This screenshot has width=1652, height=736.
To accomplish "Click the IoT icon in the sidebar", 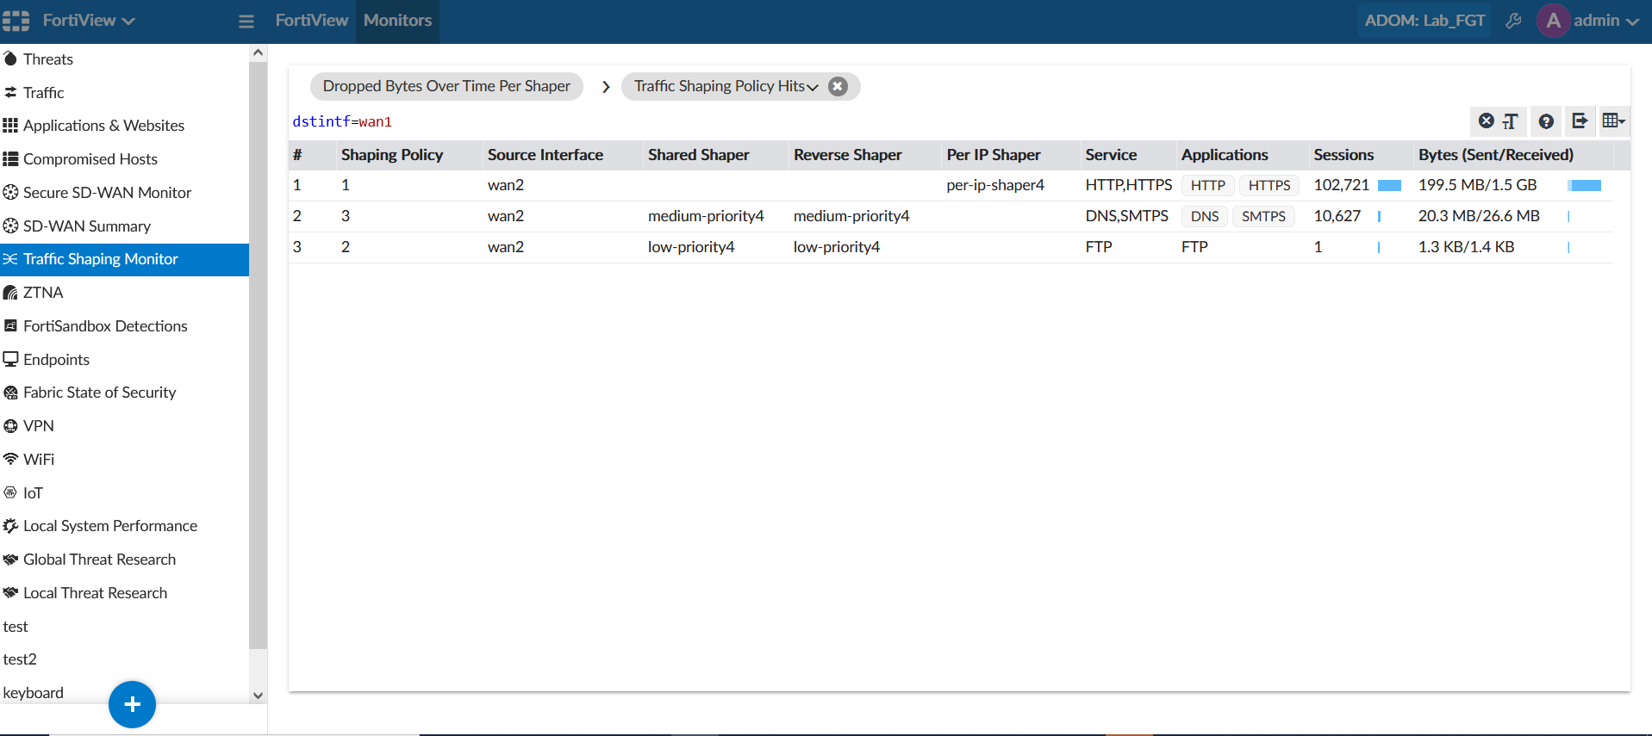I will [10, 492].
